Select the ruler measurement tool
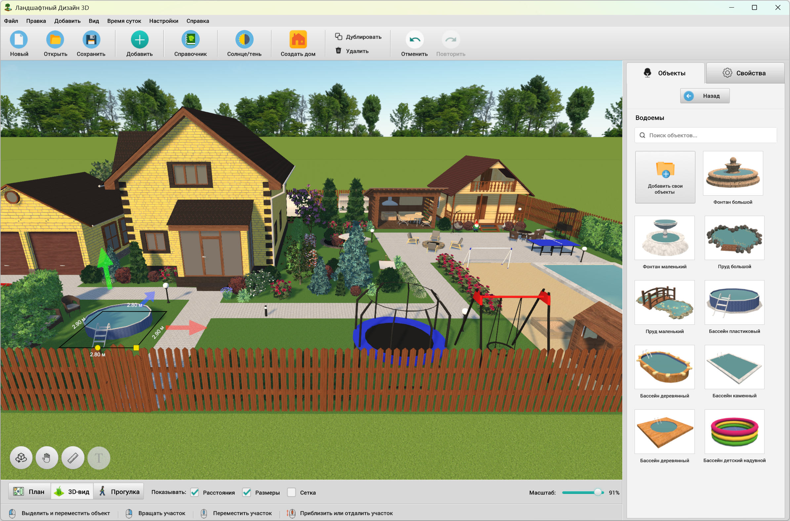This screenshot has width=790, height=521. click(73, 458)
